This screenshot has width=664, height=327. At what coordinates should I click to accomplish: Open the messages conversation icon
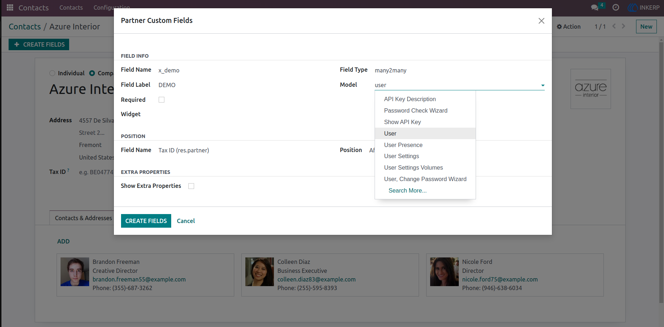click(595, 8)
